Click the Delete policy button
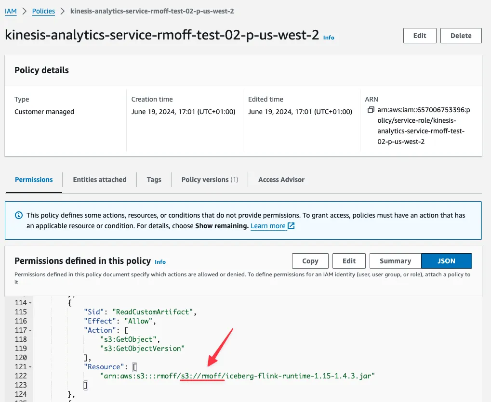This screenshot has height=402, width=491. pyautogui.click(x=461, y=36)
